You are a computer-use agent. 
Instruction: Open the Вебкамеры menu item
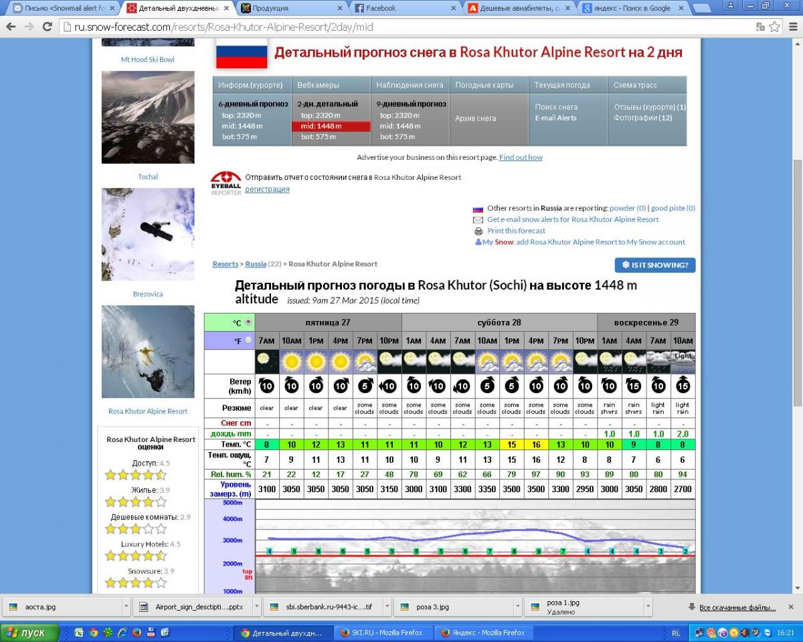click(x=318, y=85)
